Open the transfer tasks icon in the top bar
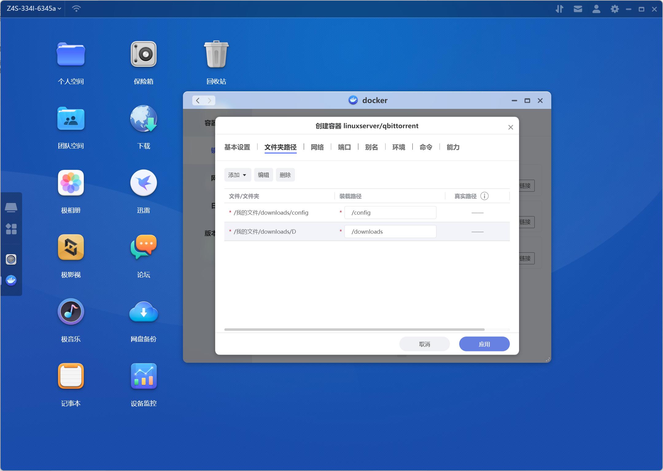663x471 pixels. click(559, 9)
